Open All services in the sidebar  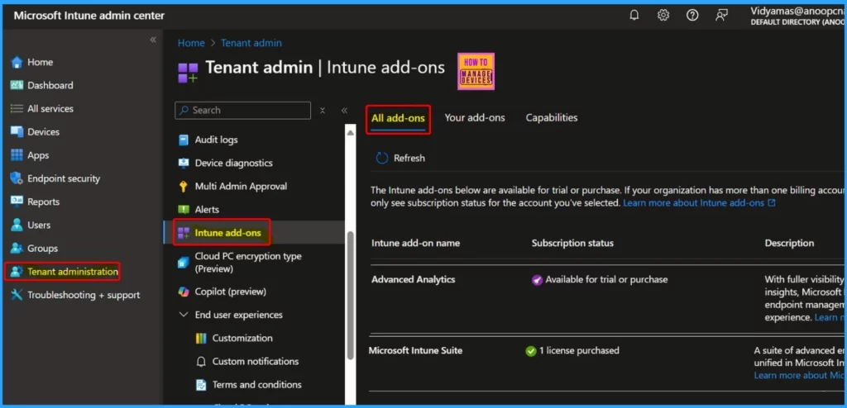[50, 108]
